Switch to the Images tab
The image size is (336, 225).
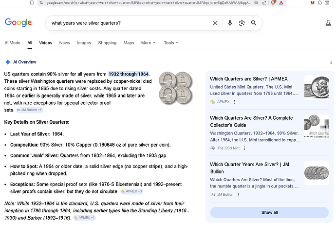[84, 43]
